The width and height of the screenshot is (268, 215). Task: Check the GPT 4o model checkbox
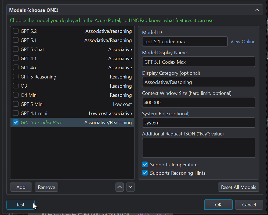pyautogui.click(x=16, y=67)
